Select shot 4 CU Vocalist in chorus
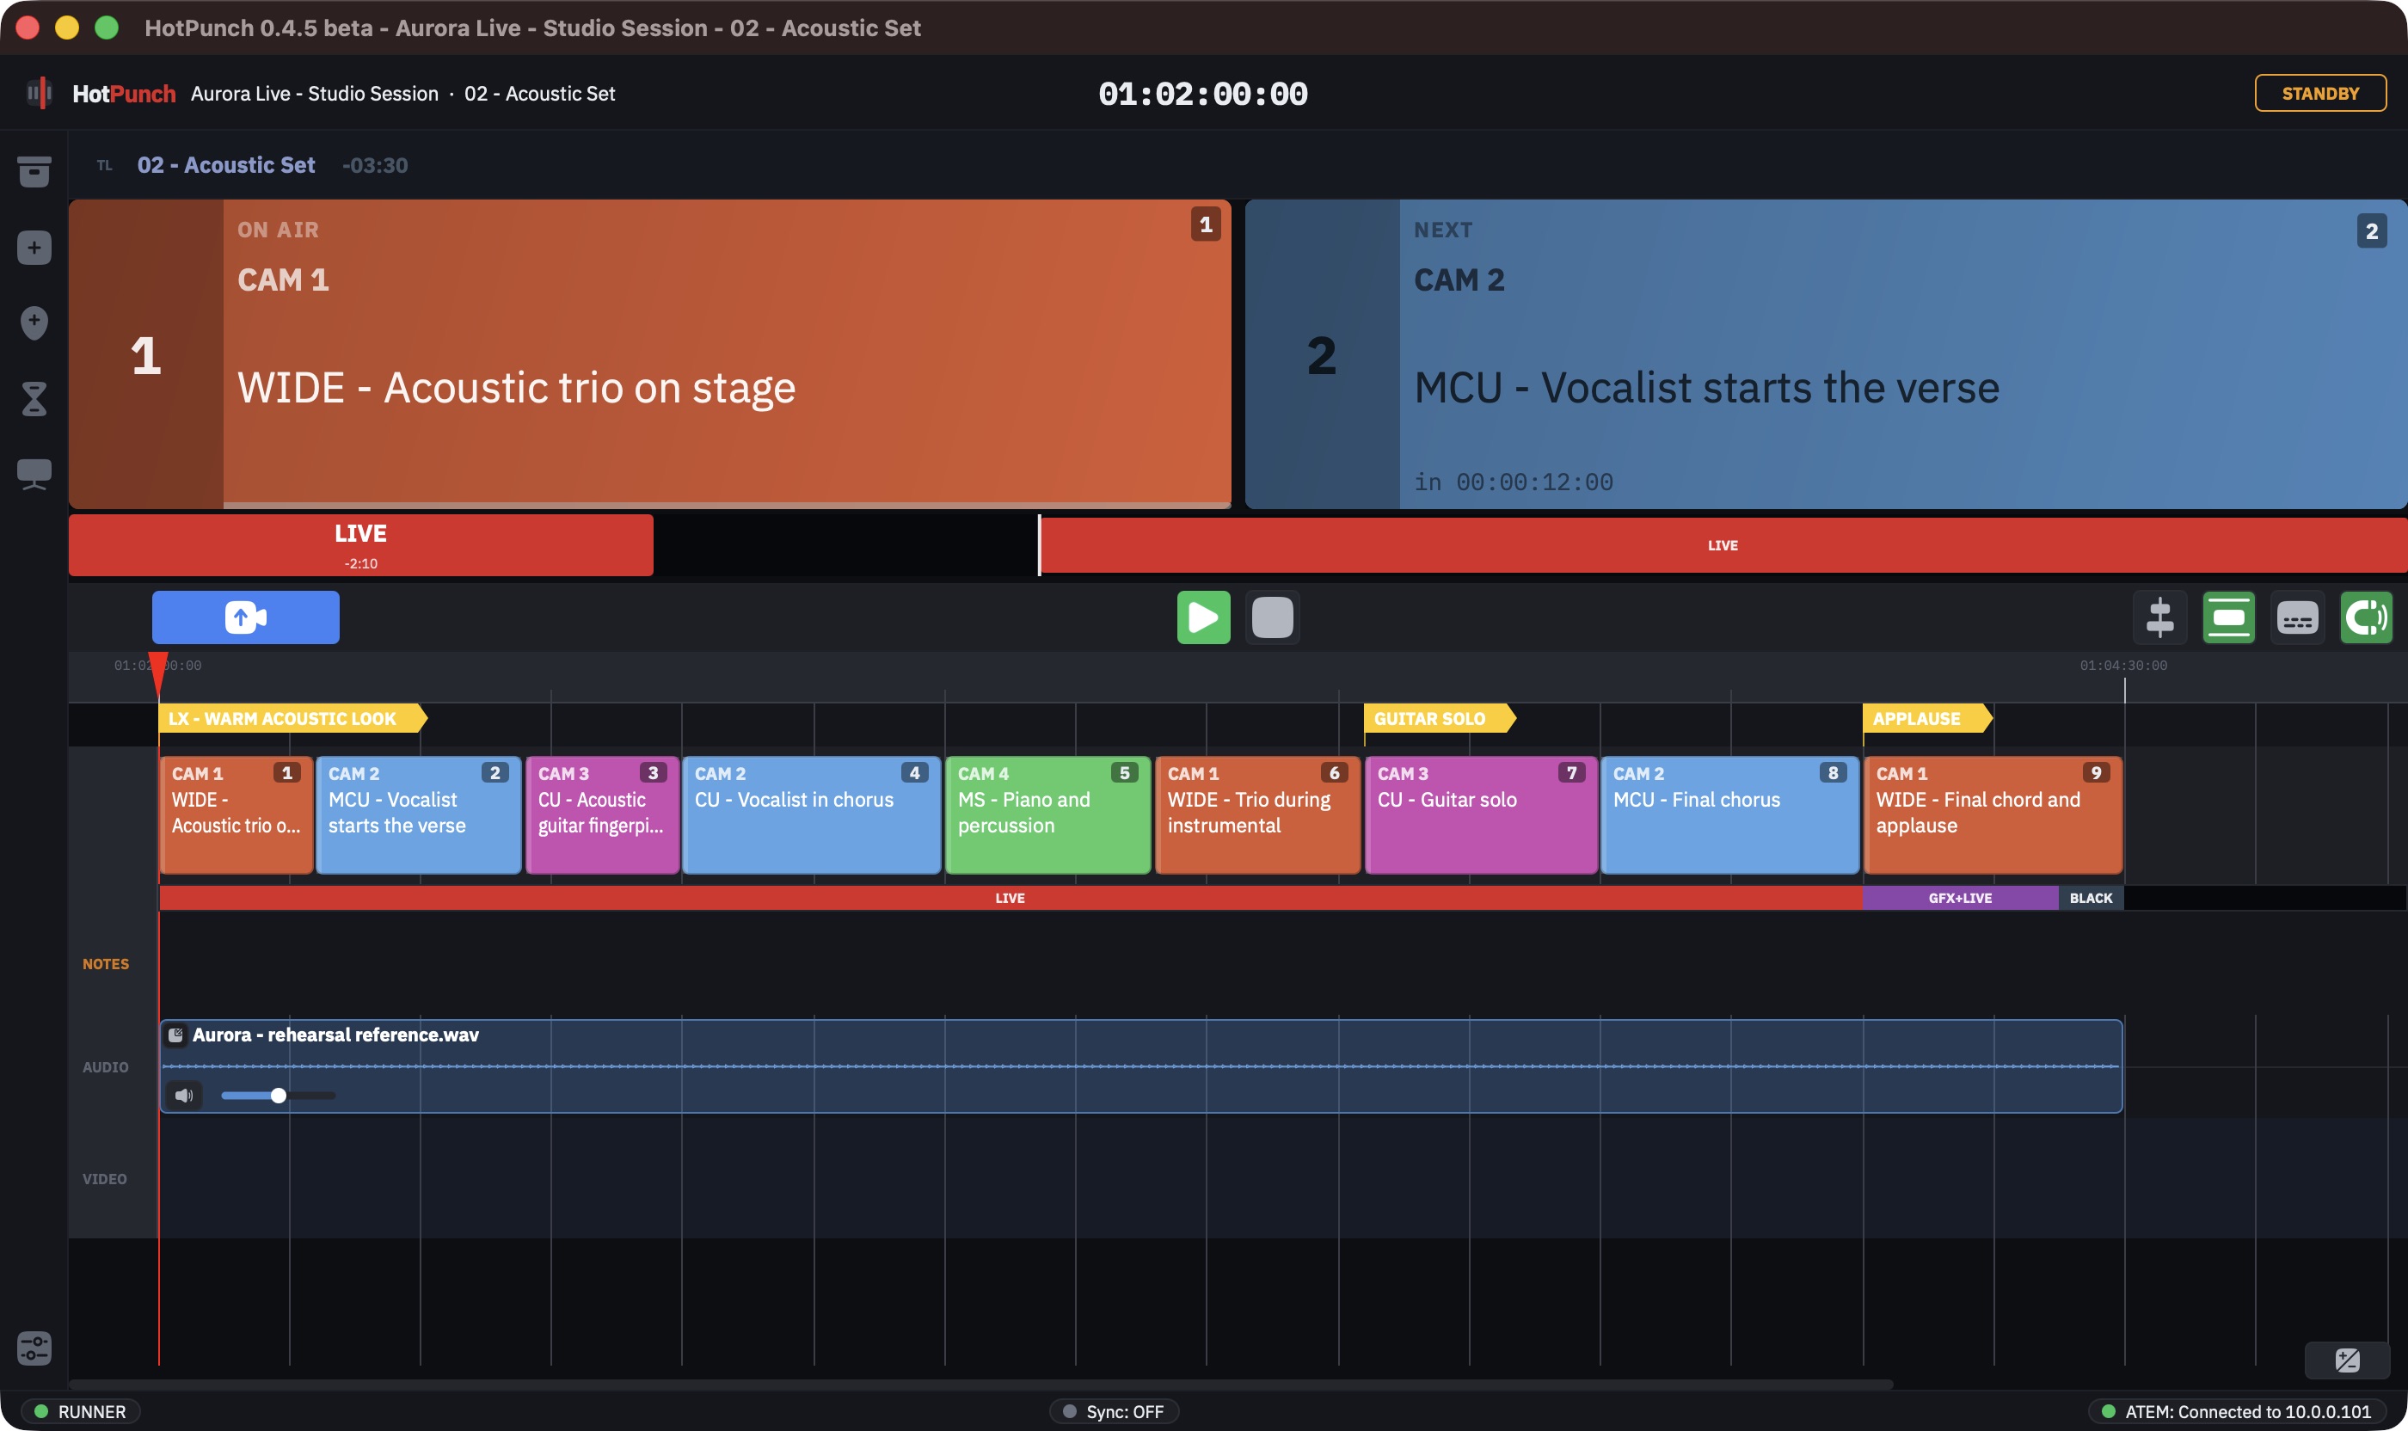This screenshot has height=1431, width=2408. pyautogui.click(x=812, y=814)
